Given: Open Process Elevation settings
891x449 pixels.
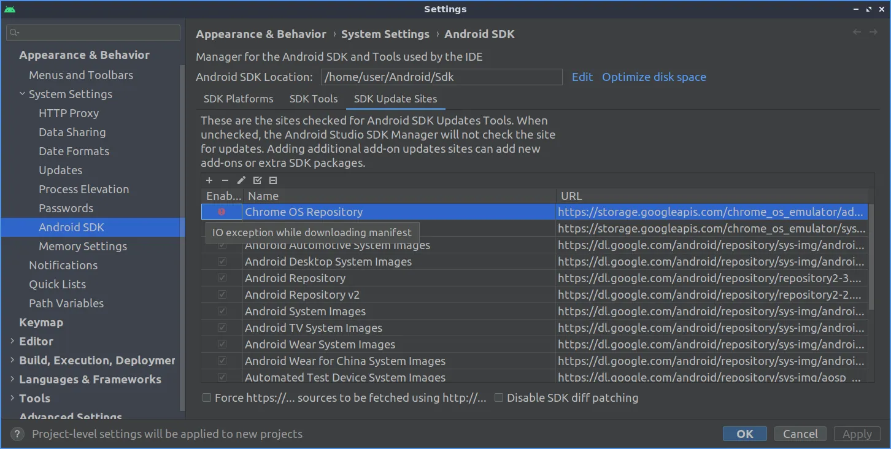Looking at the screenshot, I should [83, 189].
